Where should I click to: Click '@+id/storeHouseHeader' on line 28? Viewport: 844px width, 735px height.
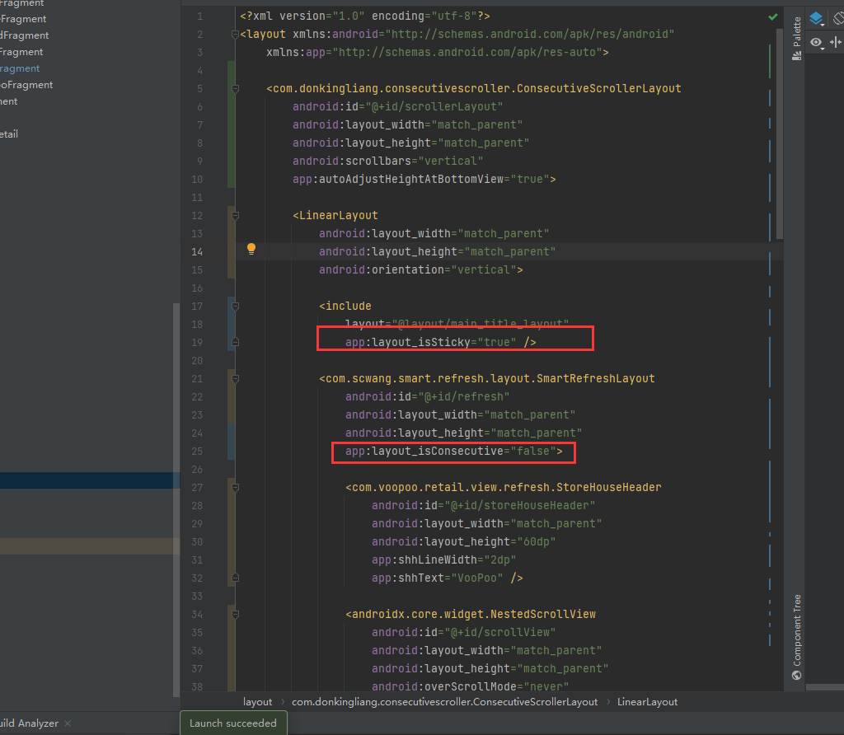[519, 506]
